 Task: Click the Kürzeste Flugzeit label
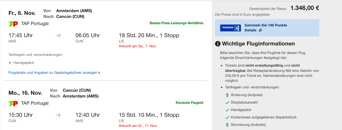click(189, 103)
